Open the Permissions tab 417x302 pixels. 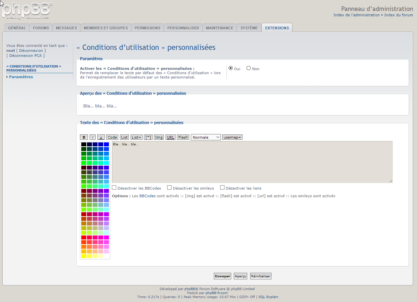click(x=147, y=28)
